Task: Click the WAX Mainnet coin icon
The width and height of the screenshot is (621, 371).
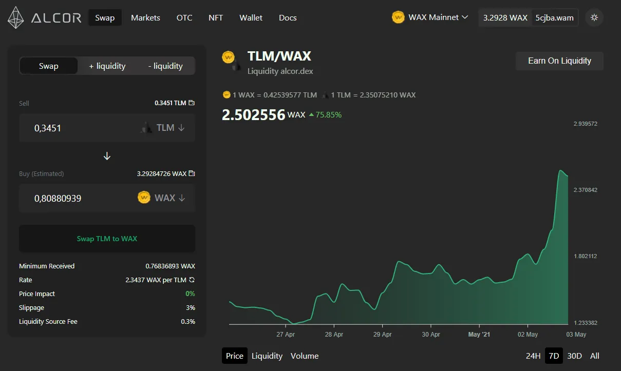Action: coord(398,17)
